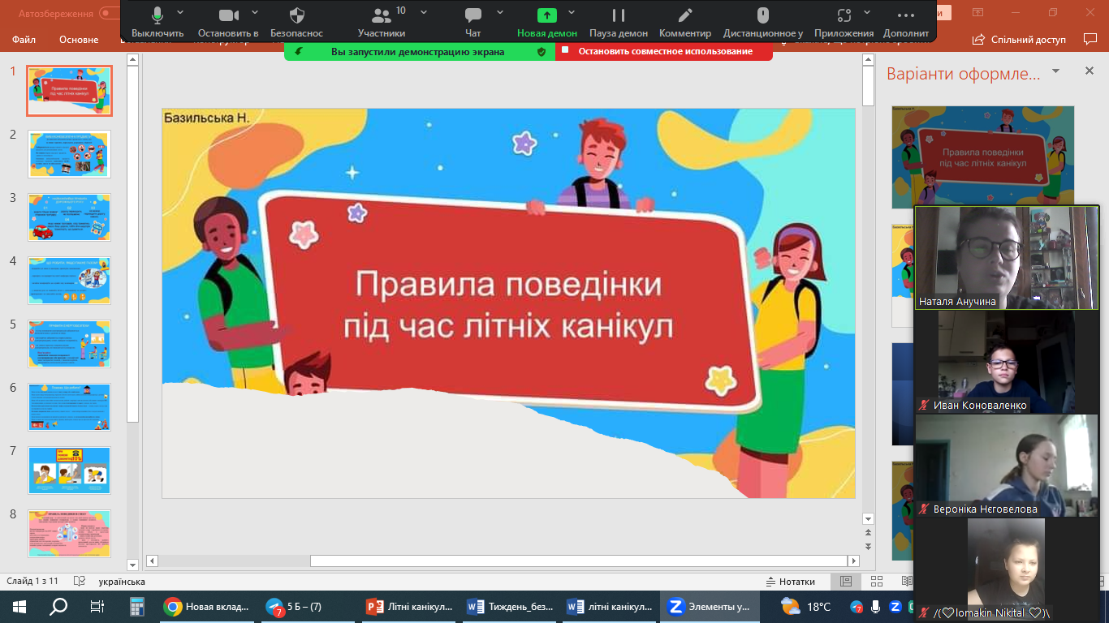1109x623 pixels.
Task: Expand chat options arrow next to Чат
Action: tap(500, 13)
